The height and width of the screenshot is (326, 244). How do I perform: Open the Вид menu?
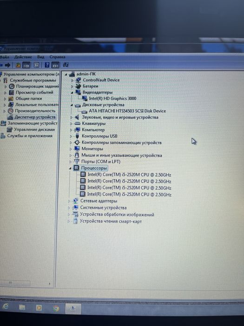[41, 57]
